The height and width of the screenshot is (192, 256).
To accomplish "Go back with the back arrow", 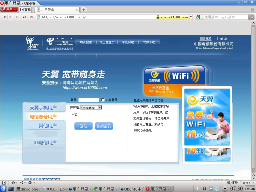I will pyautogui.click(x=5, y=17).
